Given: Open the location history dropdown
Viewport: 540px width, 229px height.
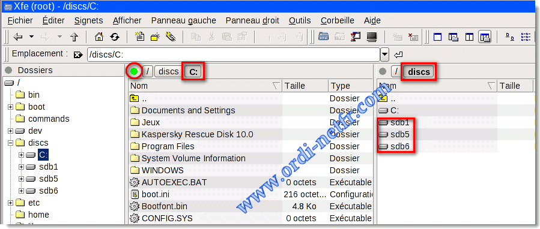Looking at the screenshot, I should point(385,55).
